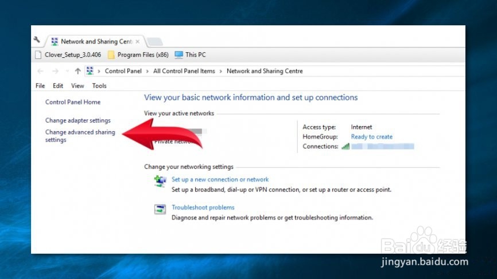Click the Ready to create HomeGroup link
This screenshot has height=279, width=497.
(x=372, y=137)
